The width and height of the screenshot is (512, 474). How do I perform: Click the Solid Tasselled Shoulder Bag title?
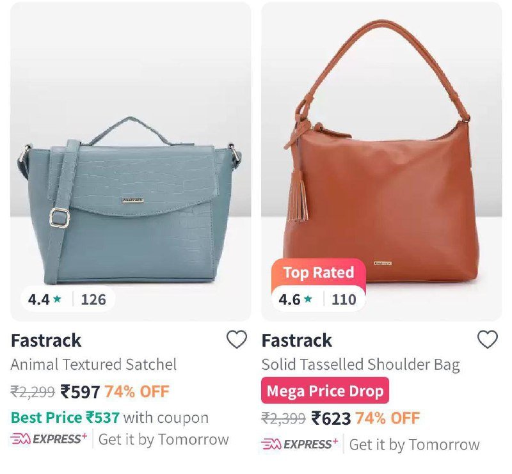click(x=360, y=365)
